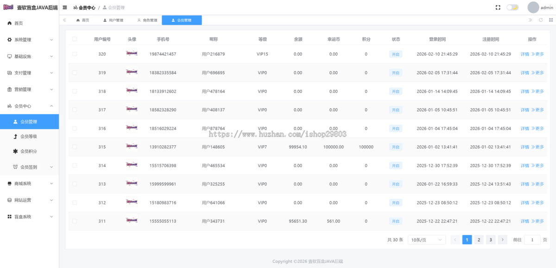Check the row for user 317
Image resolution: width=556 pixels, height=268 pixels.
click(x=75, y=110)
